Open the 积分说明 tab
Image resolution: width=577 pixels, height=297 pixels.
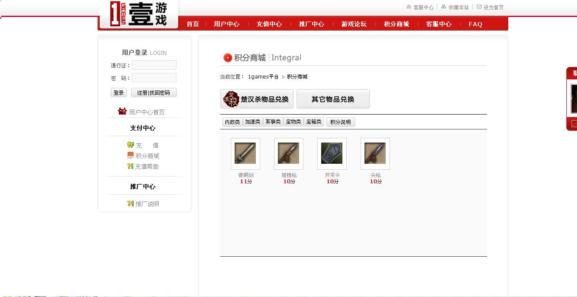click(x=340, y=122)
